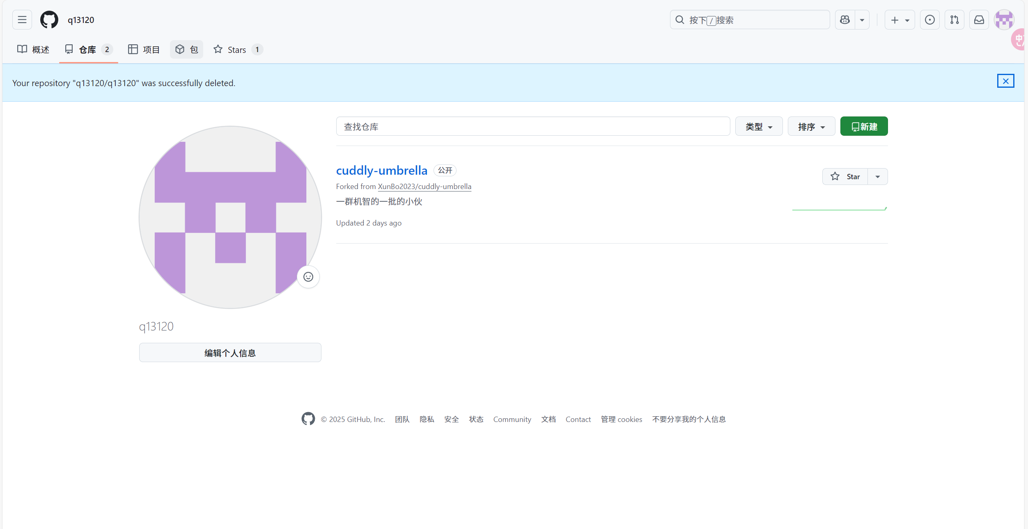Image resolution: width=1028 pixels, height=529 pixels.
Task: Open the hamburger navigation menu
Action: click(22, 19)
